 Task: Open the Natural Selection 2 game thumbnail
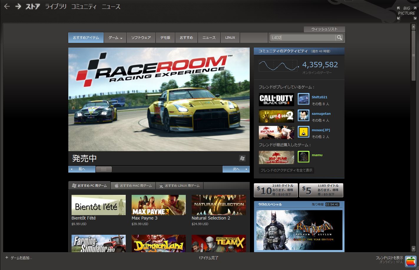(x=219, y=205)
